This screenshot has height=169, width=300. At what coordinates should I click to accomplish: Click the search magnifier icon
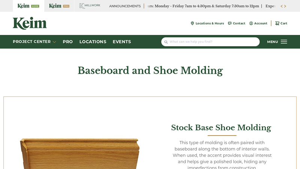tap(166, 42)
